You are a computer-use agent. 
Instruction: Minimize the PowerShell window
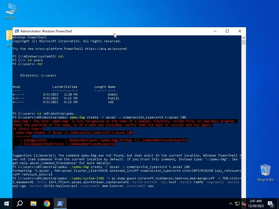(x=215, y=31)
